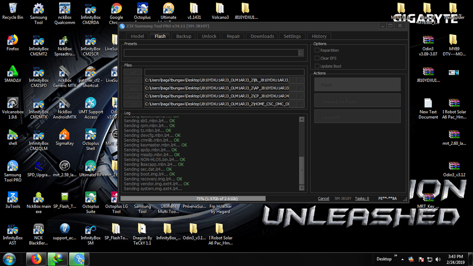Viewport: 473px width, 266px height.
Task: Open Samsung Tool PRO desktop shortcut
Action: coord(13,171)
